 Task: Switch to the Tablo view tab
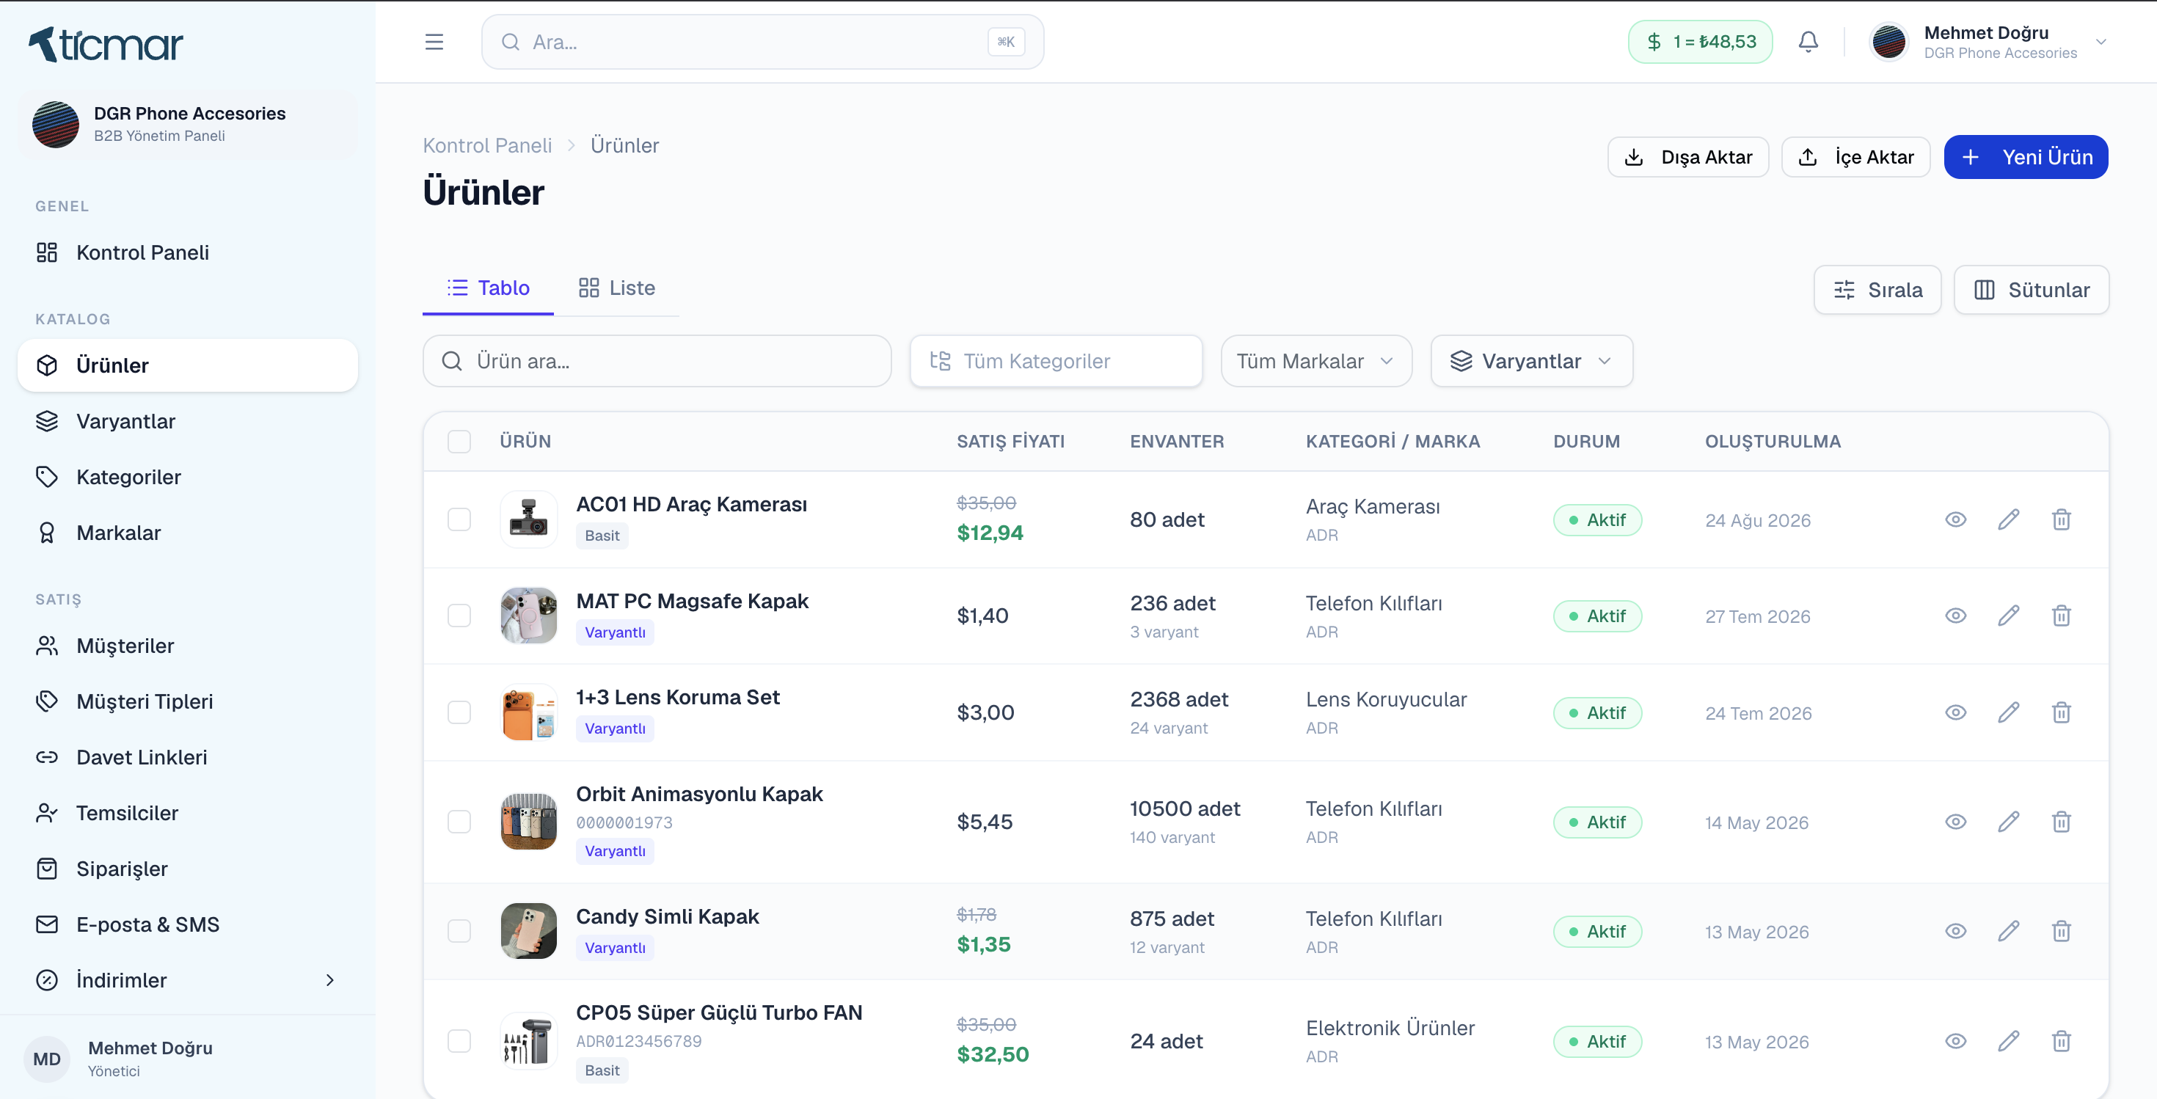[488, 288]
